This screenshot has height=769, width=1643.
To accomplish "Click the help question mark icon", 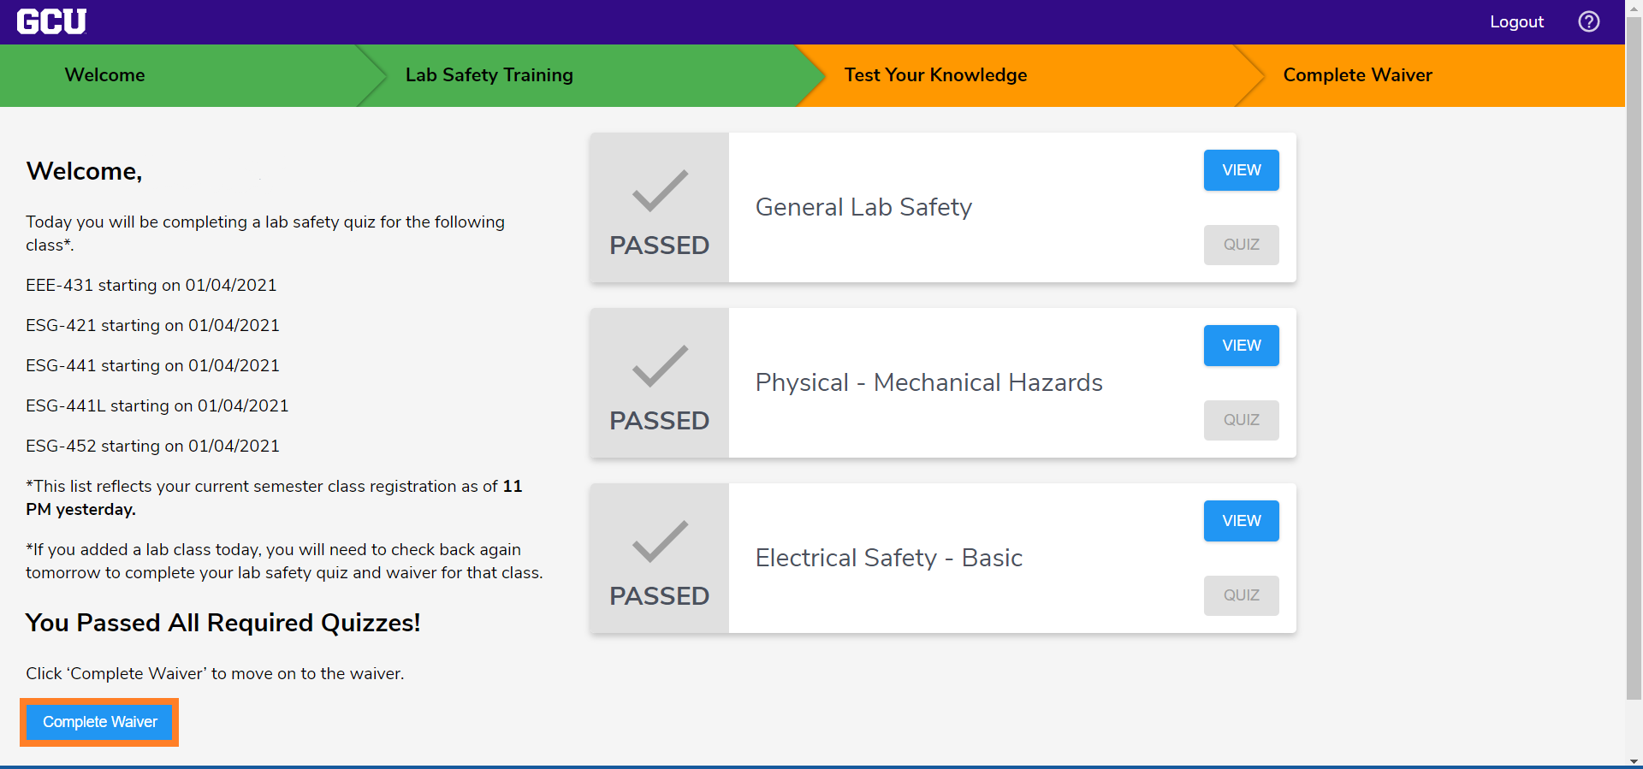I will coord(1589,21).
